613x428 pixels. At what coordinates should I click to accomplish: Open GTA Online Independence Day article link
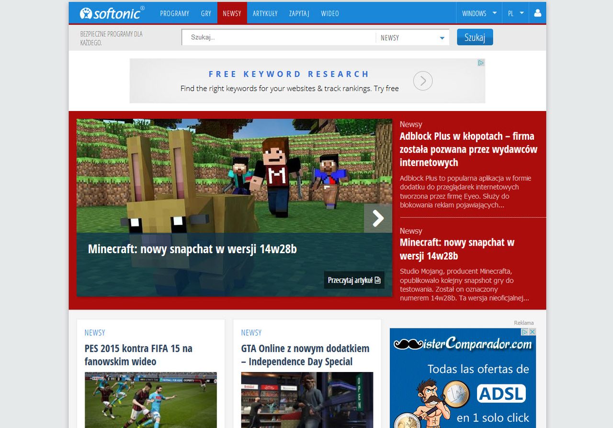(305, 355)
